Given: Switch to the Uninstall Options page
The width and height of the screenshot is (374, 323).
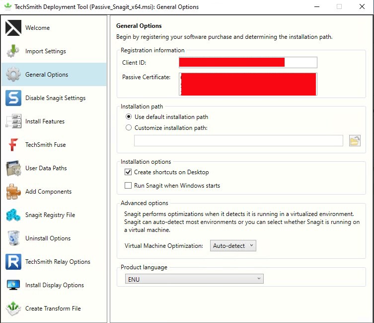Looking at the screenshot, I should pos(48,238).
